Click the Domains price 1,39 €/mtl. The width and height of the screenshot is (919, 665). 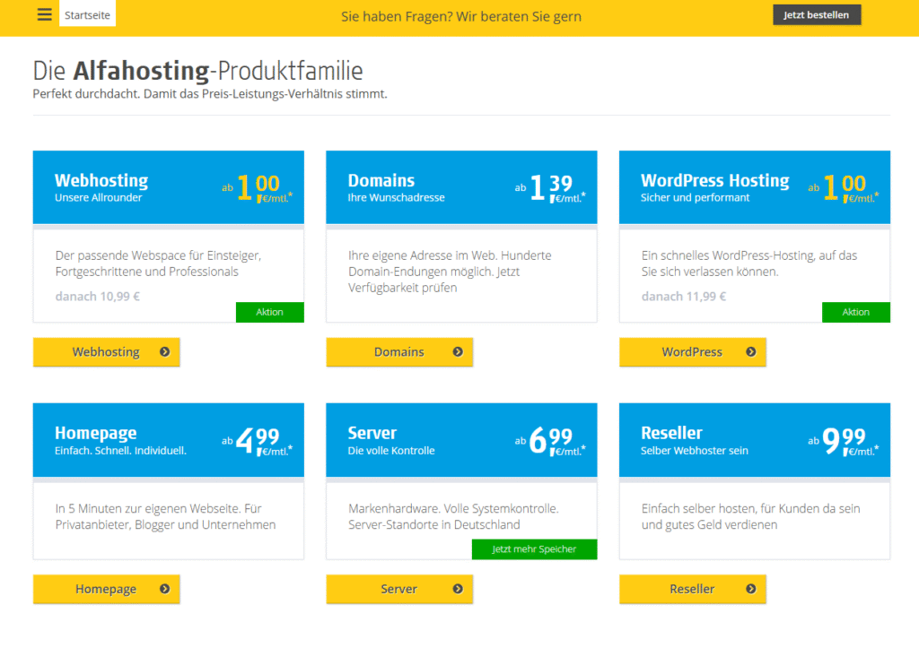pos(550,188)
